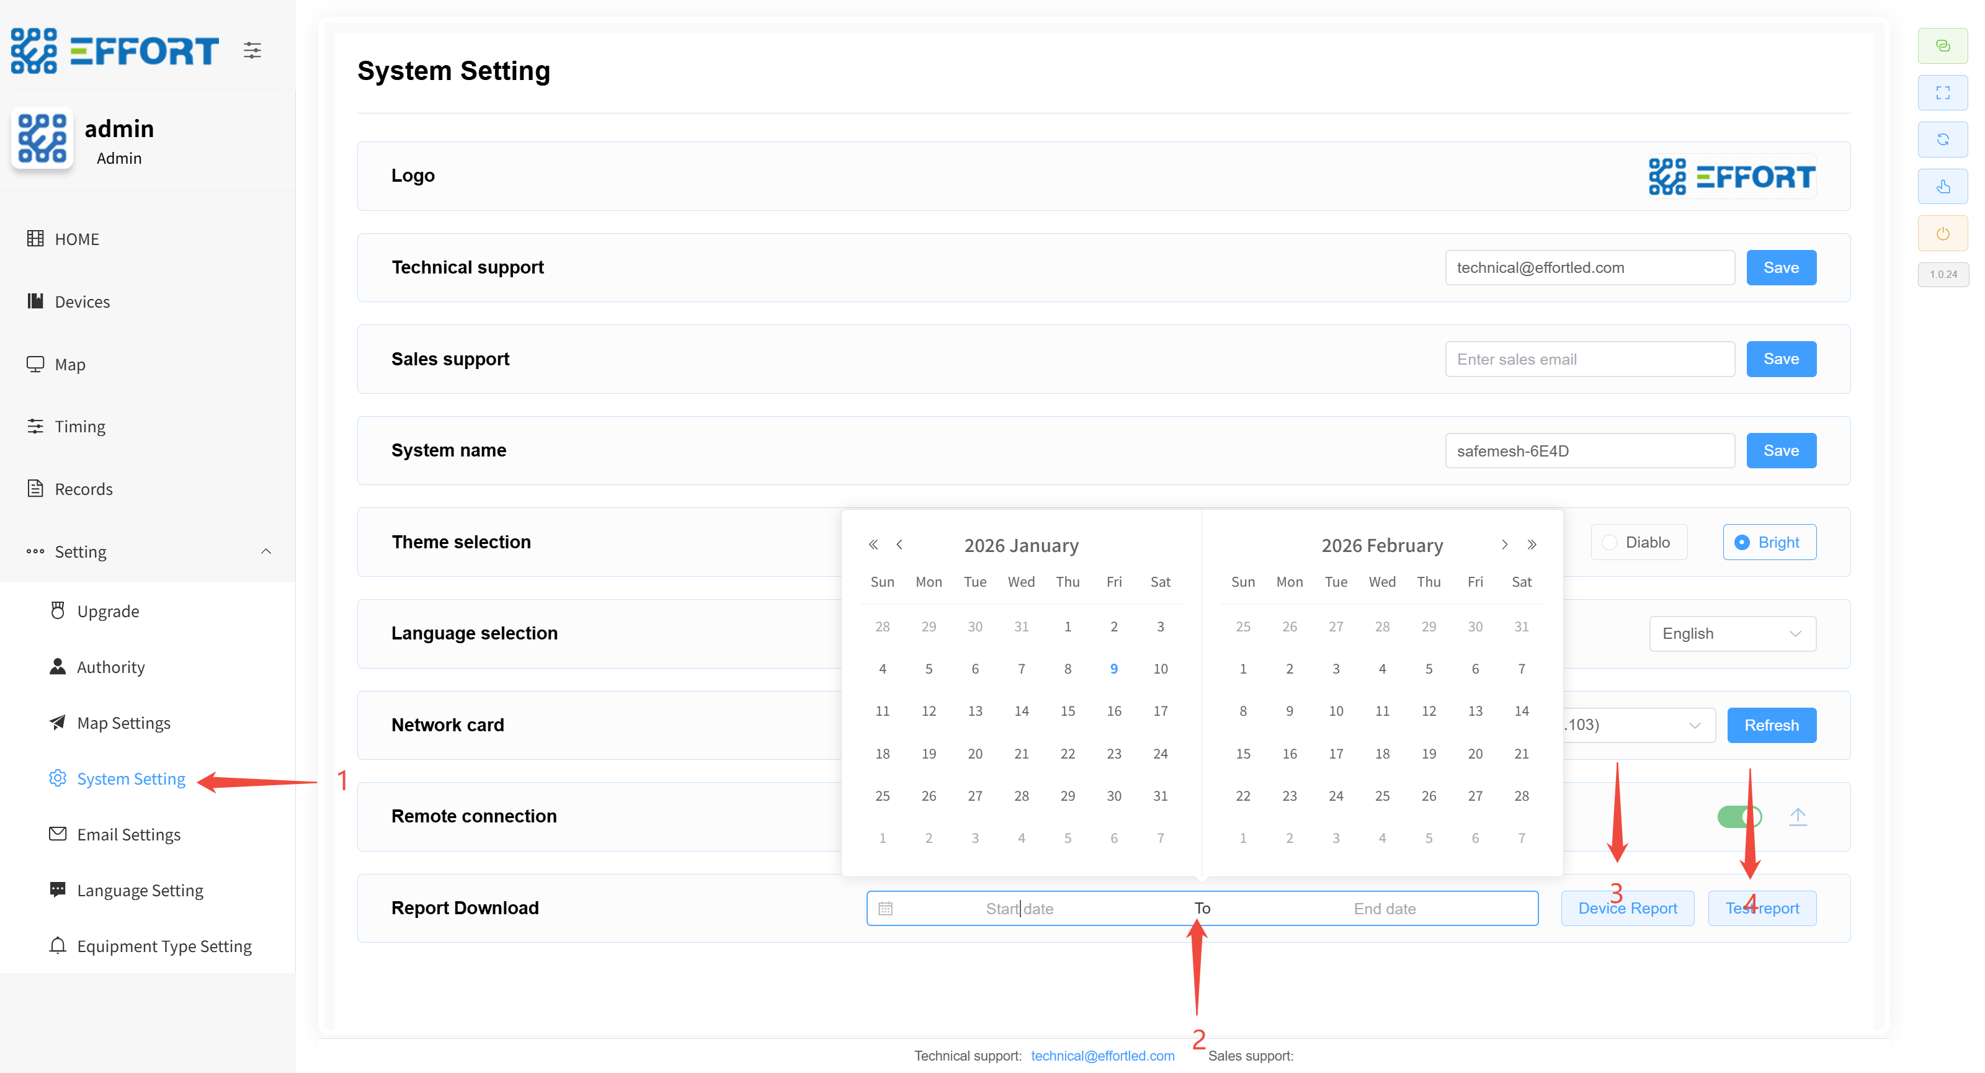Screen dimensions: 1985x1073
Task: Click the sidebar collapse sliders icon
Action: click(252, 51)
